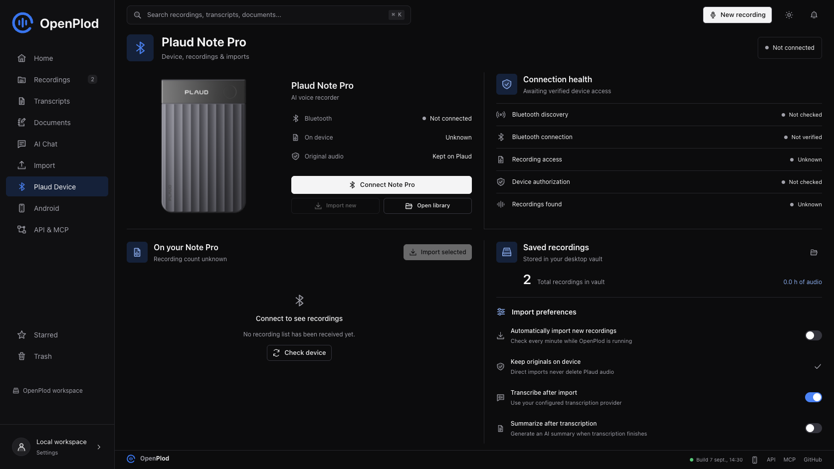Click the Plaud Device Bluetooth sidebar icon
The height and width of the screenshot is (469, 834).
[x=22, y=187]
